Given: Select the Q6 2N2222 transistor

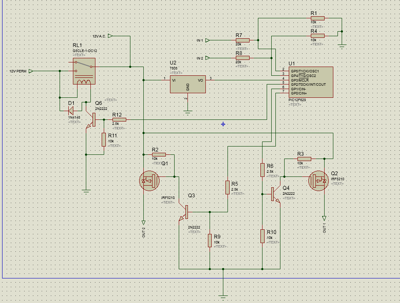Looking at the screenshot, I should pos(91,120).
